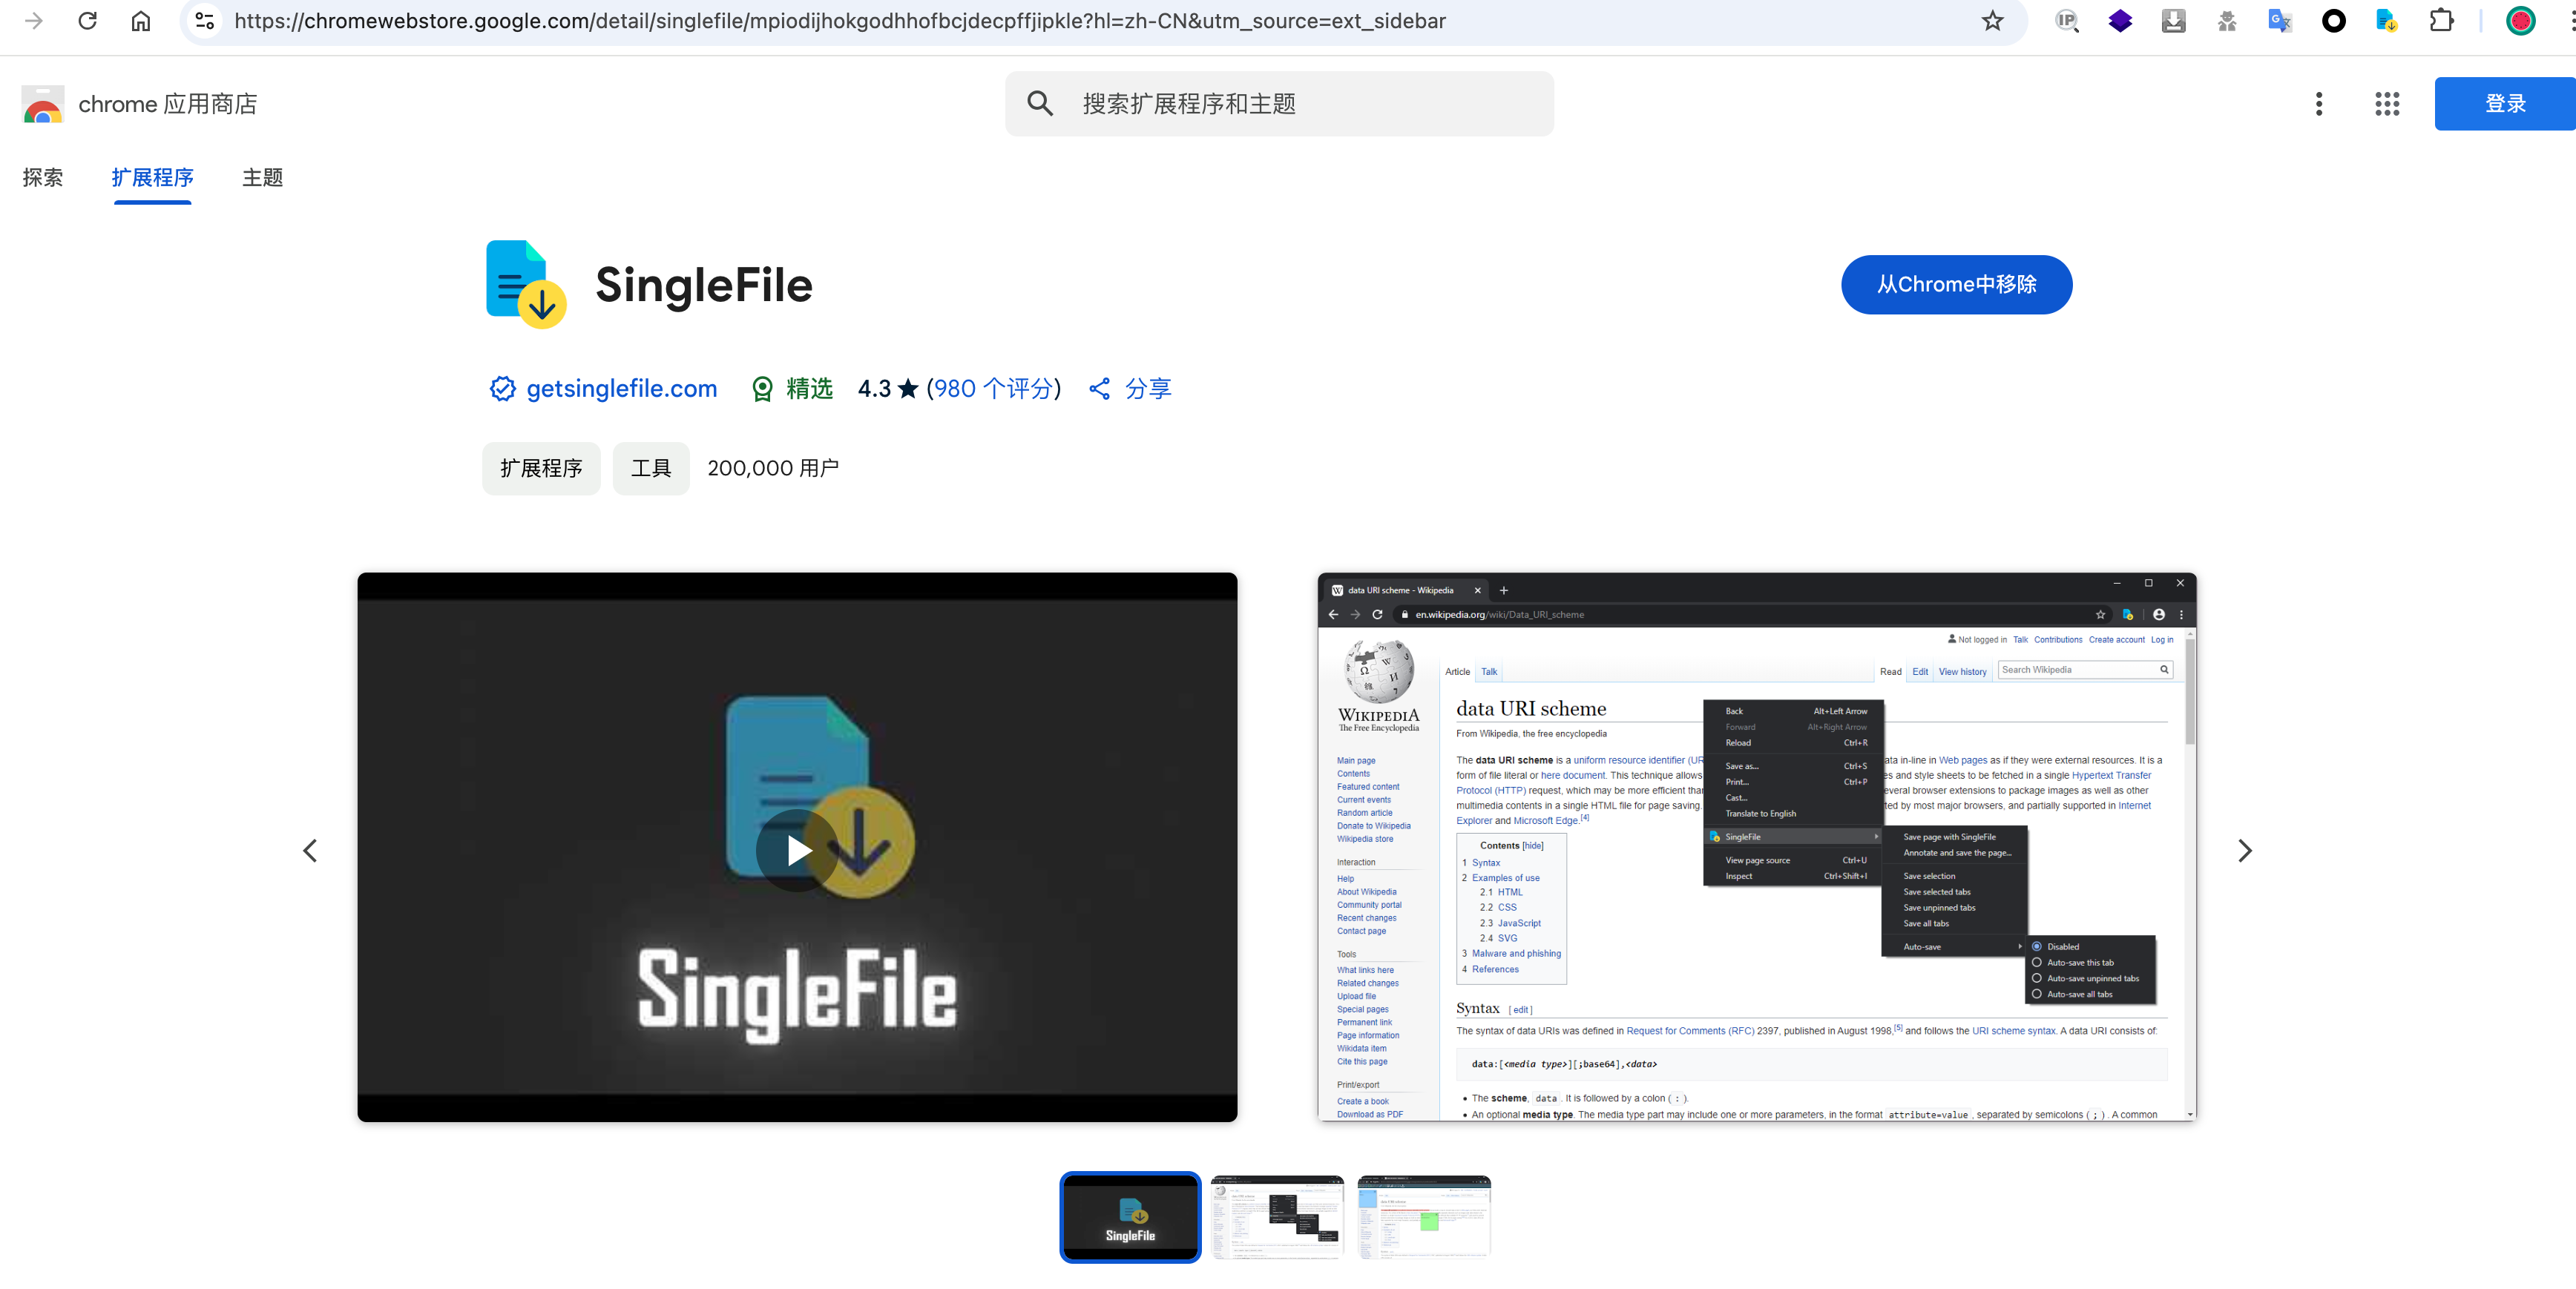Select the third green-highlight screenshot thumbnail
This screenshot has height=1289, width=2576.
[1424, 1217]
